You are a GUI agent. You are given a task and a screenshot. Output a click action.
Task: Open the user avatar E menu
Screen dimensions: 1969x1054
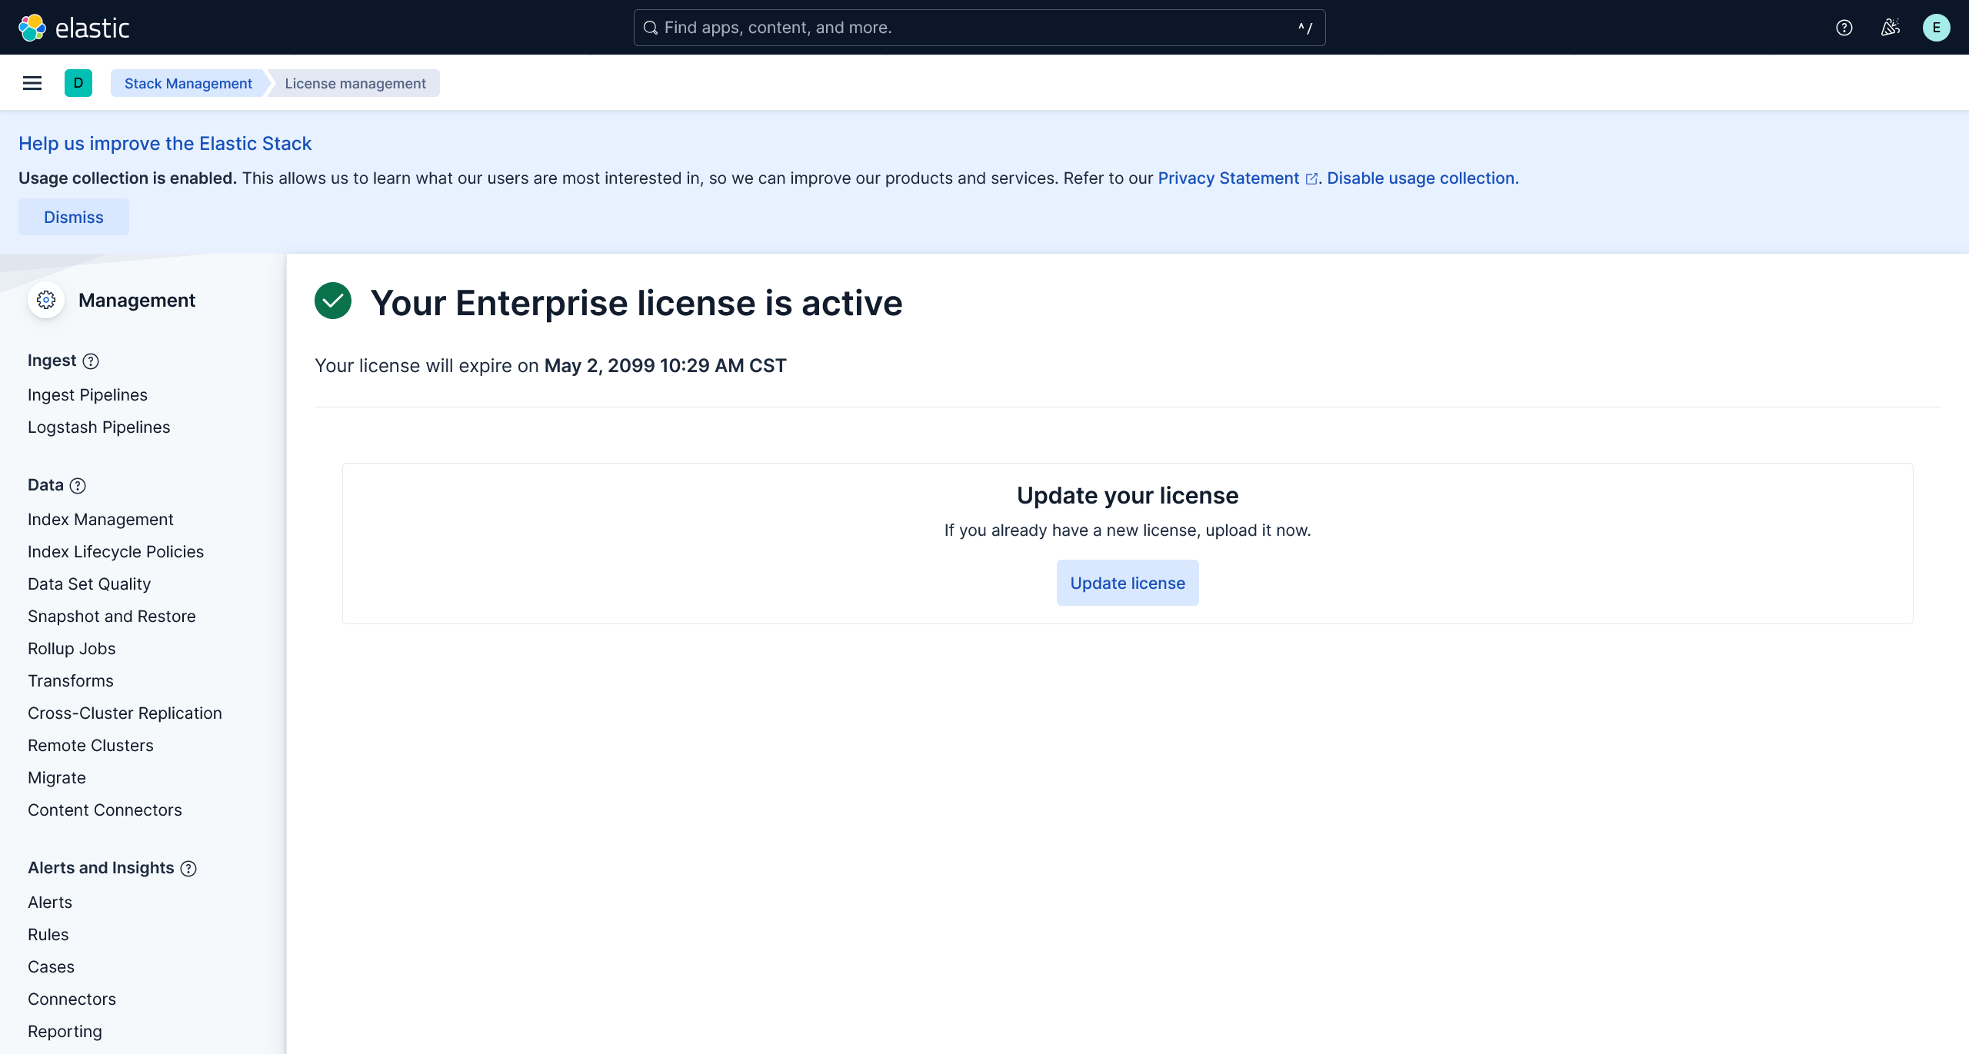tap(1936, 28)
